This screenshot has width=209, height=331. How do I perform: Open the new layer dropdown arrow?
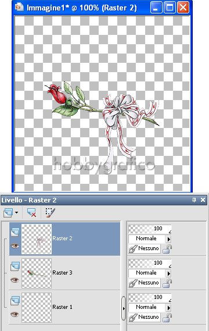click(x=16, y=212)
